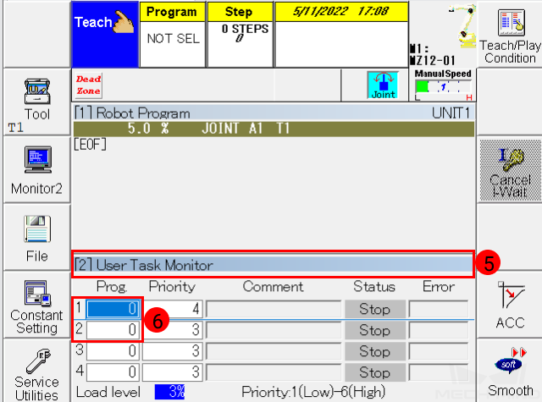Click the Prog. field of task 2
542x402 pixels.
(x=113, y=330)
